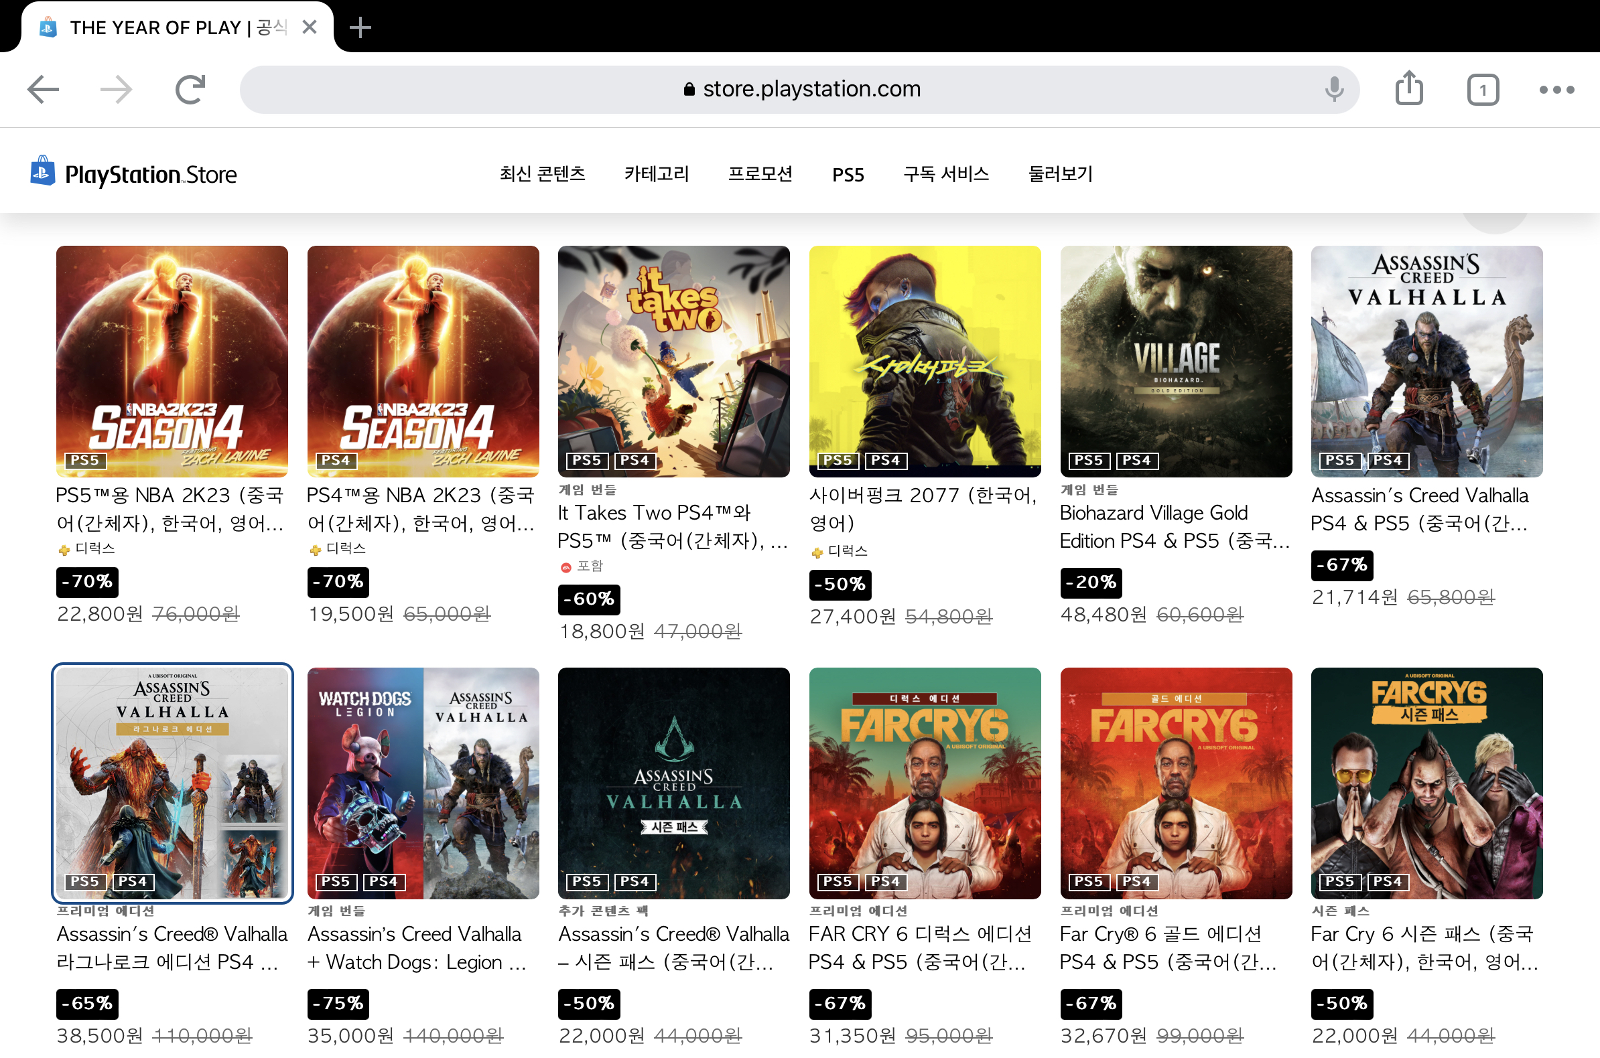Tap the microphone voice search icon
The height and width of the screenshot is (1058, 1600).
[x=1334, y=90]
